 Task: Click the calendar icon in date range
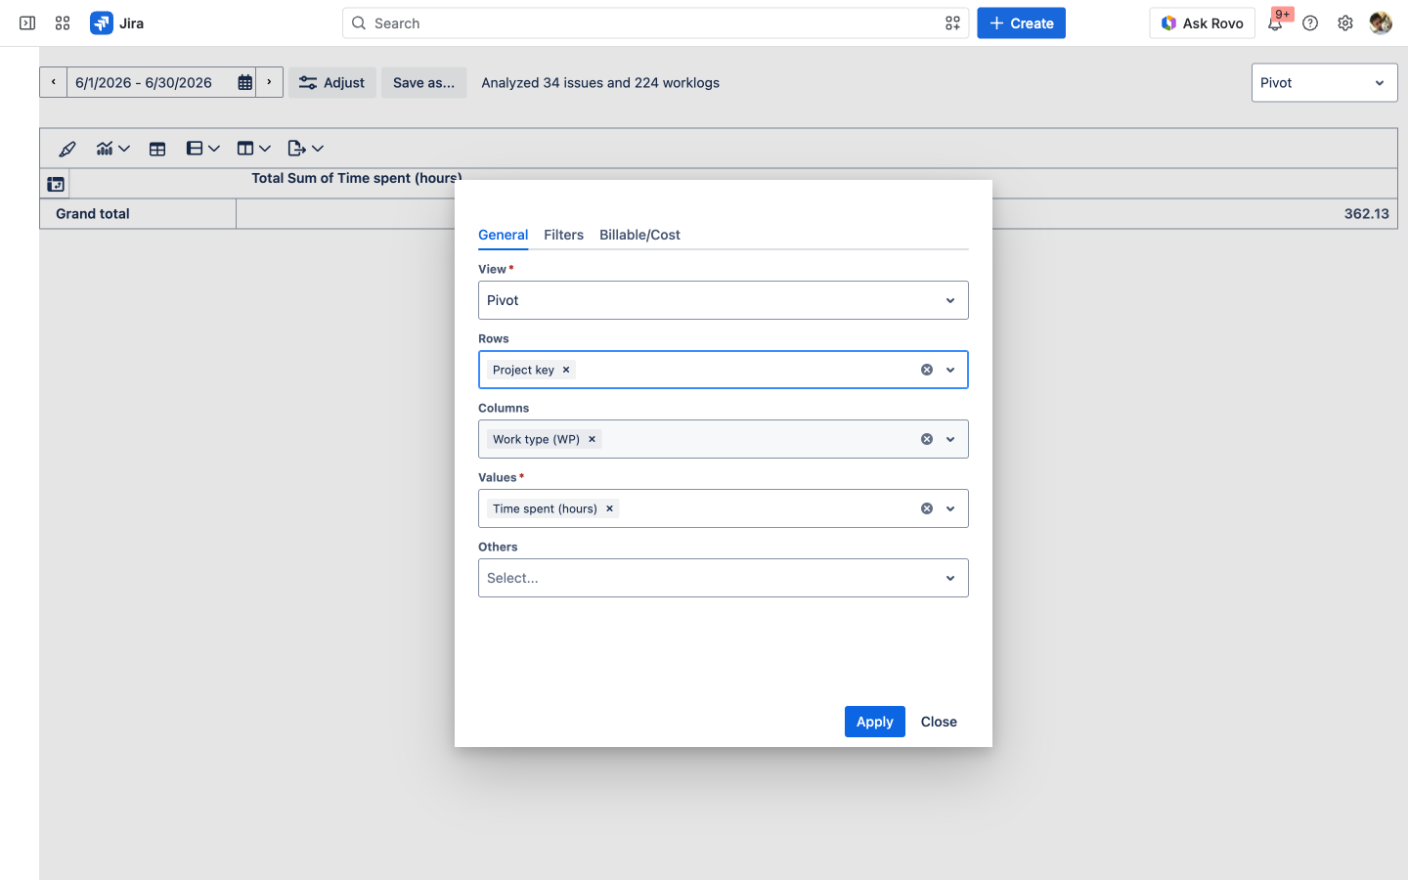245,83
